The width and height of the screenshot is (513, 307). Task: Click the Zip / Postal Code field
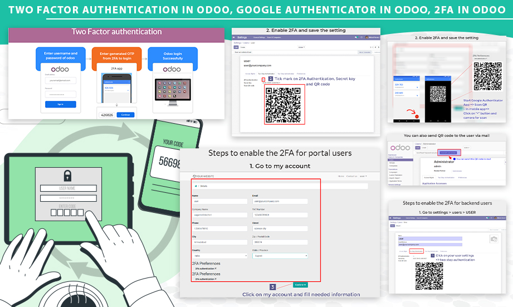280,242
